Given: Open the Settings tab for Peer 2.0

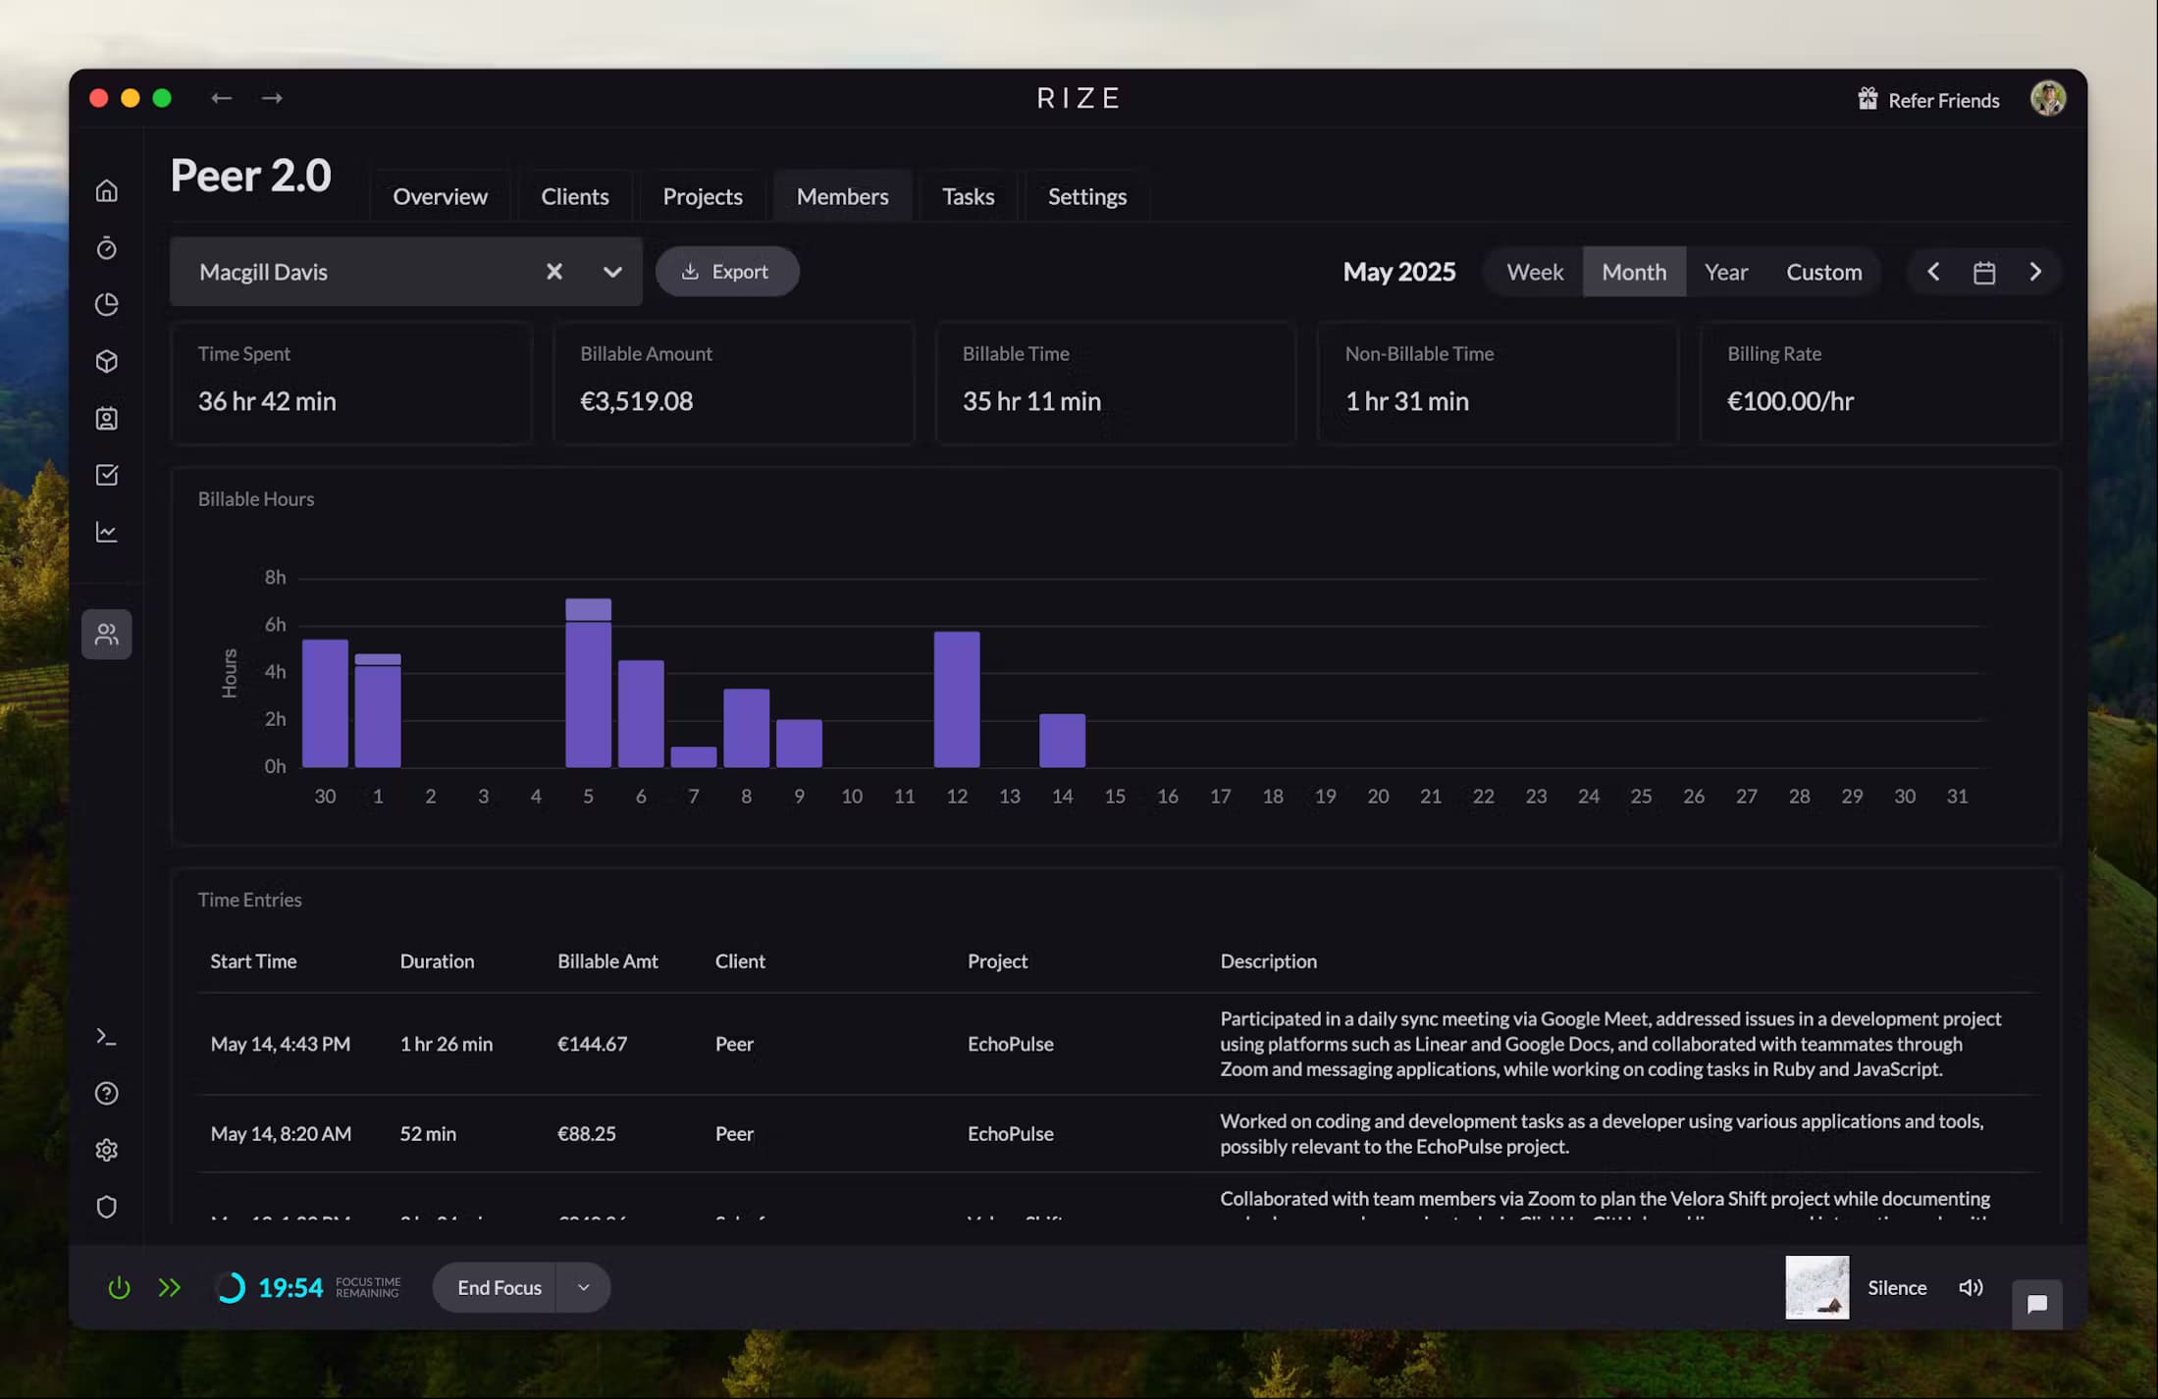Looking at the screenshot, I should tap(1086, 195).
